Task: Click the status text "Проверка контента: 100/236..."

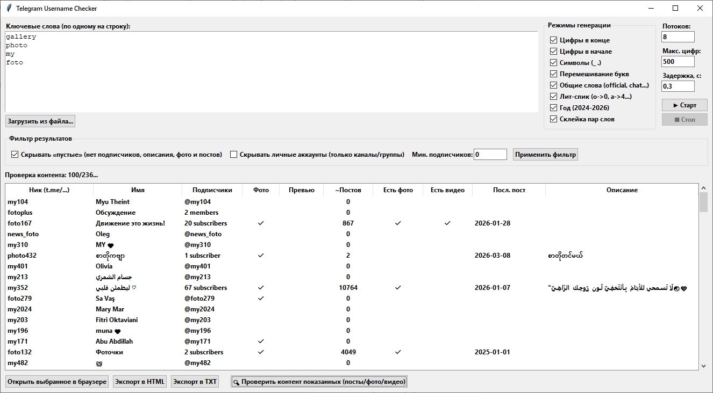Action: 52,175
